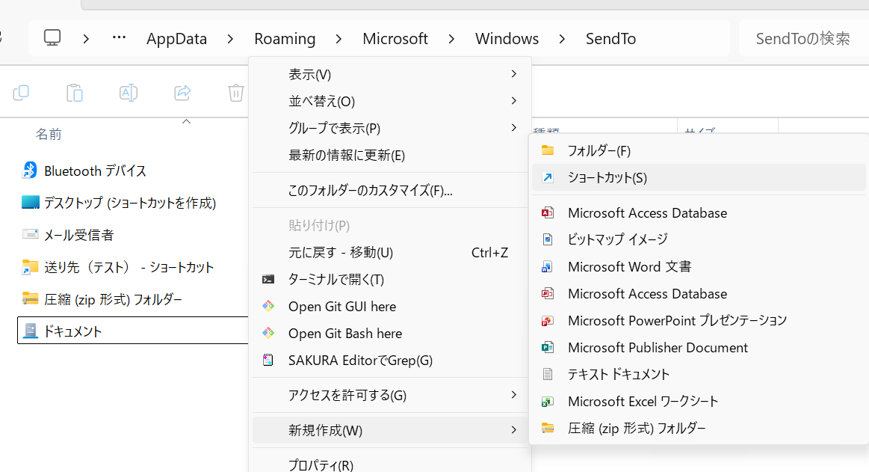The width and height of the screenshot is (869, 472).
Task: Expand the グループで表示(P) submenu arrow
Action: click(x=514, y=128)
